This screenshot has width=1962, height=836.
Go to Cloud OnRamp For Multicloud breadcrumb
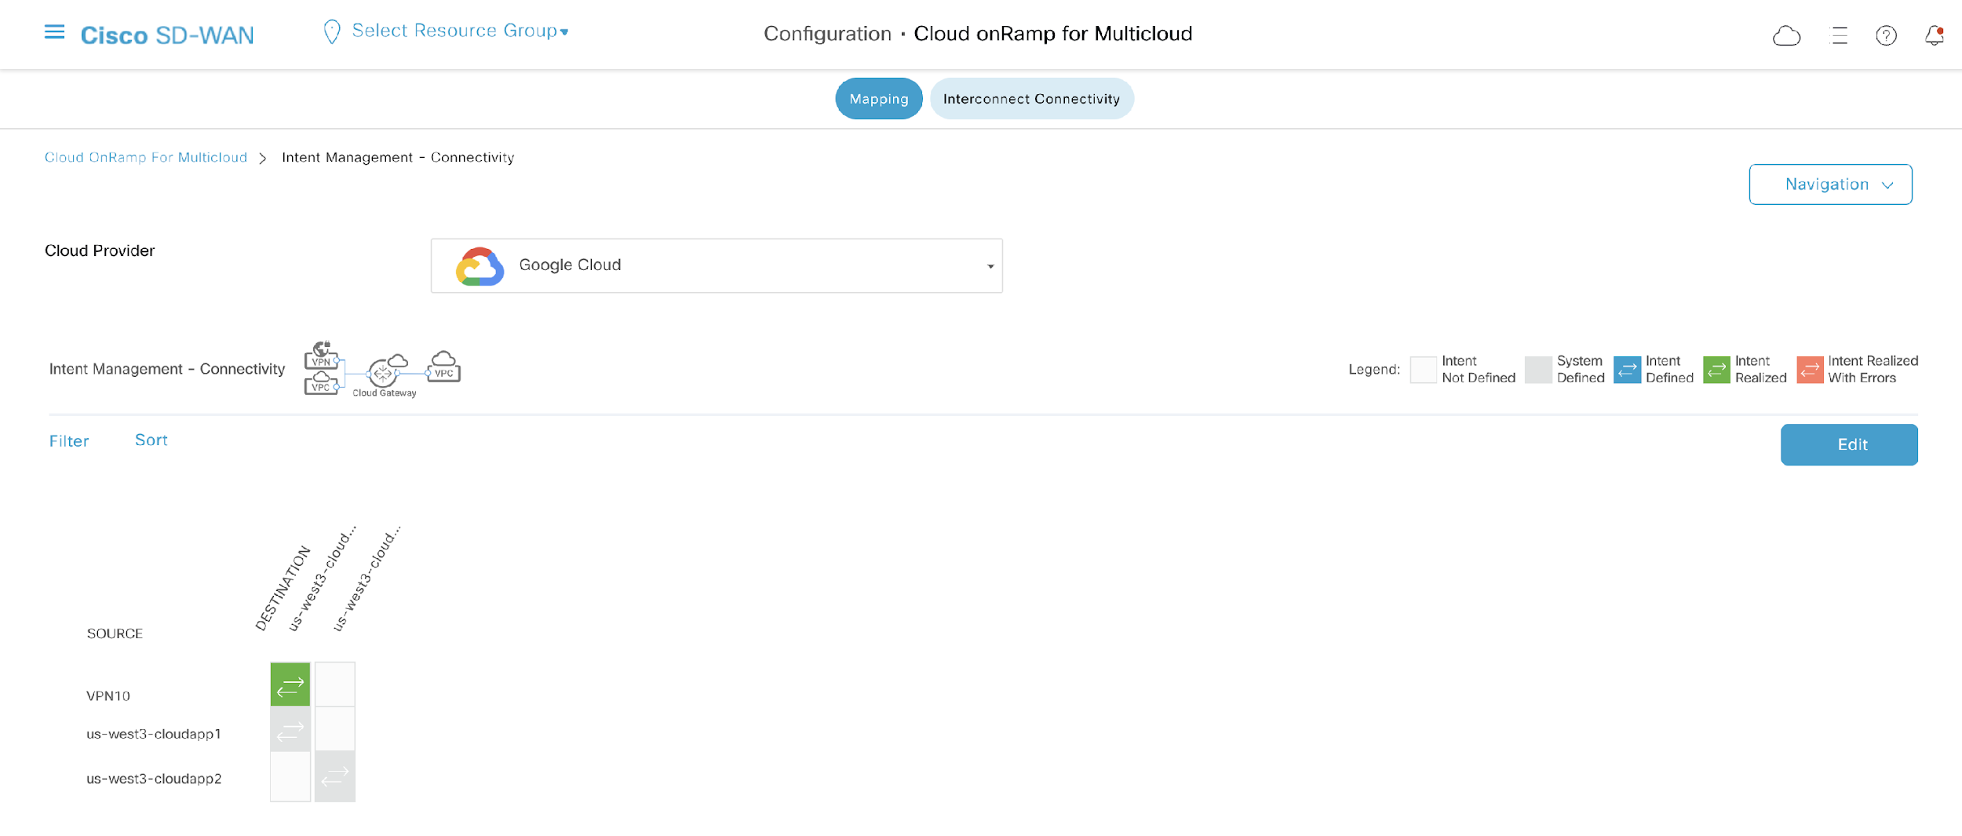point(146,158)
